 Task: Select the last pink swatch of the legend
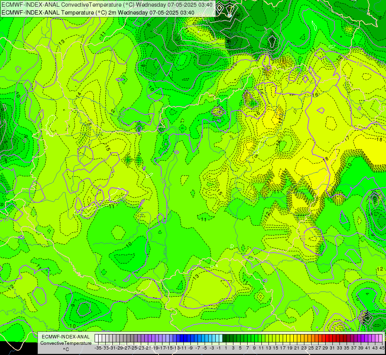click(380, 338)
